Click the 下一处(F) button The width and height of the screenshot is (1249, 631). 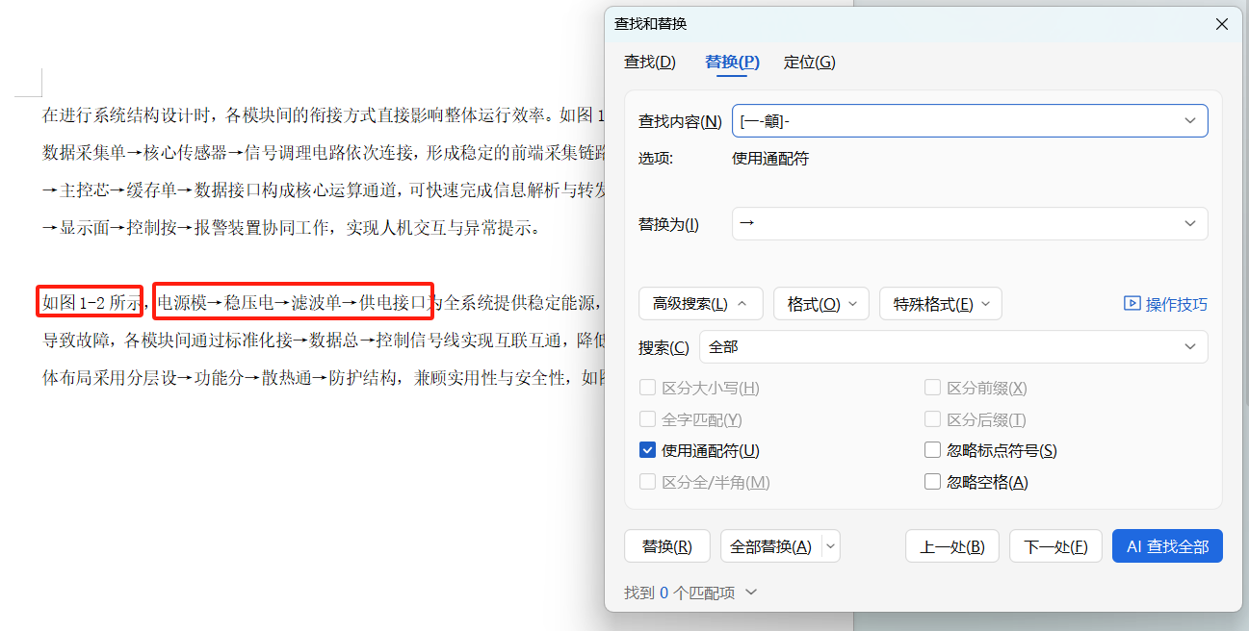point(1055,545)
